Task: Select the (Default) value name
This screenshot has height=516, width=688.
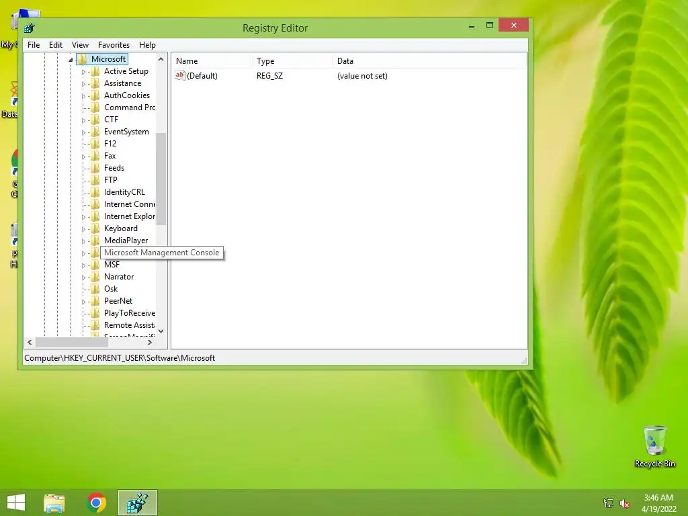Action: (202, 75)
